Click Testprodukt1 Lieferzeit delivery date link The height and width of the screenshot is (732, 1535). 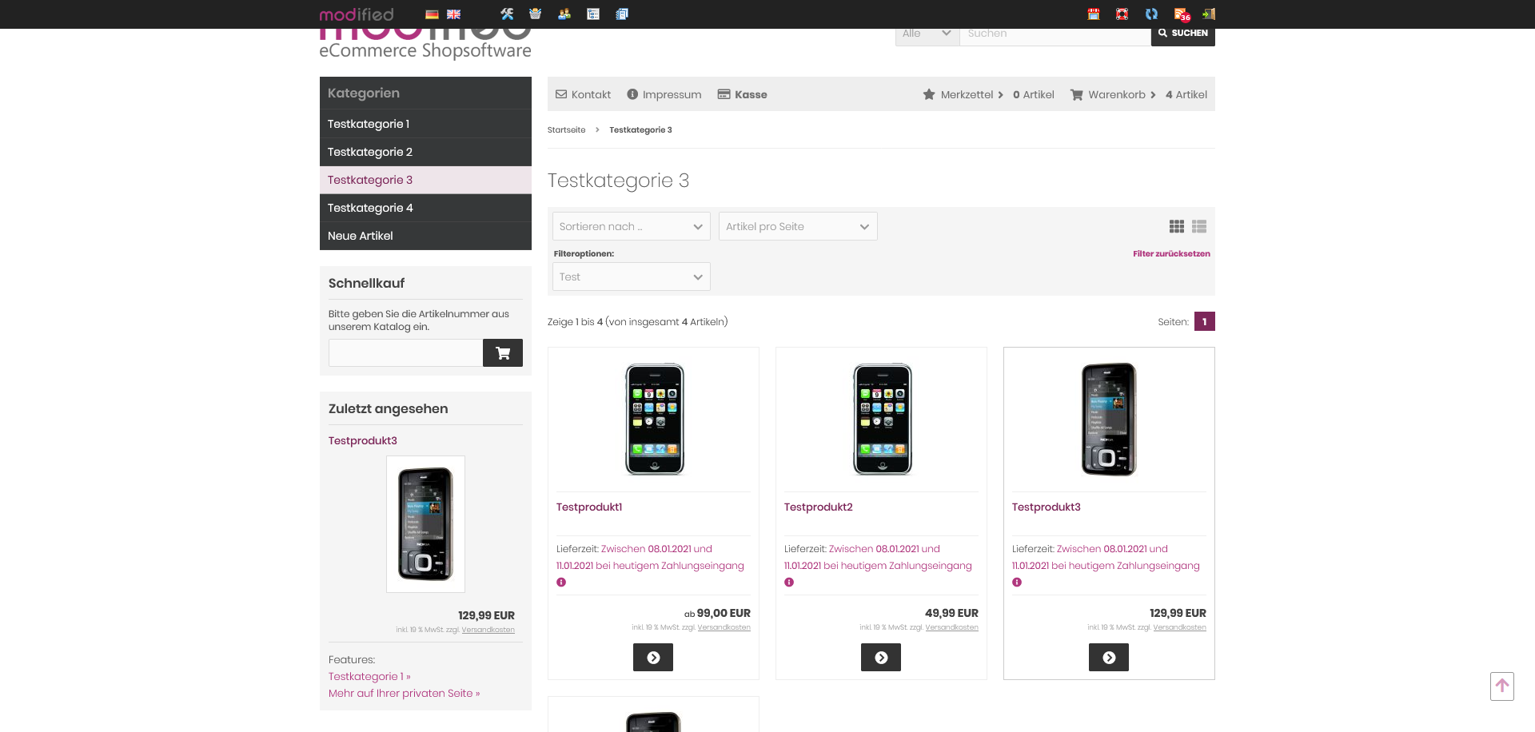[x=650, y=558]
